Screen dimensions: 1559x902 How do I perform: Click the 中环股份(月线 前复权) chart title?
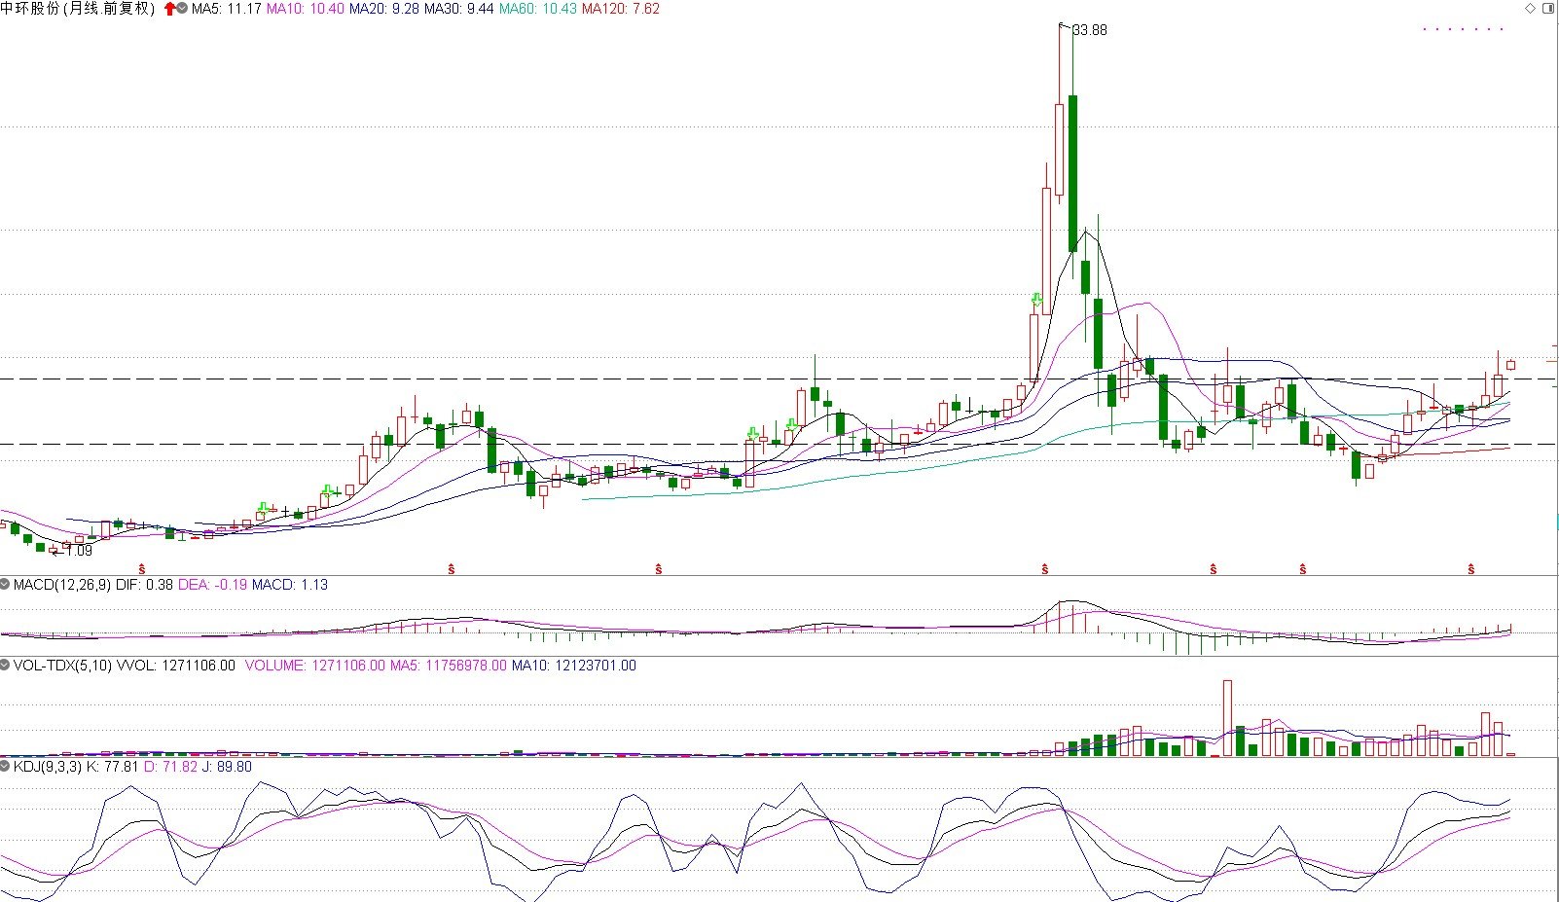(78, 9)
